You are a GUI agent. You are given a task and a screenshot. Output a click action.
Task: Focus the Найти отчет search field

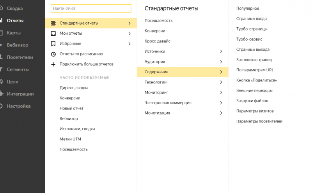(x=91, y=8)
